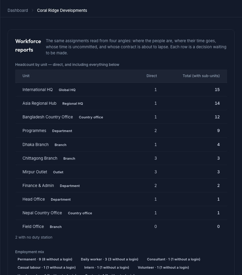This screenshot has width=242, height=275.
Task: Select the Chittagong Branch unit name
Action: [x=40, y=158]
